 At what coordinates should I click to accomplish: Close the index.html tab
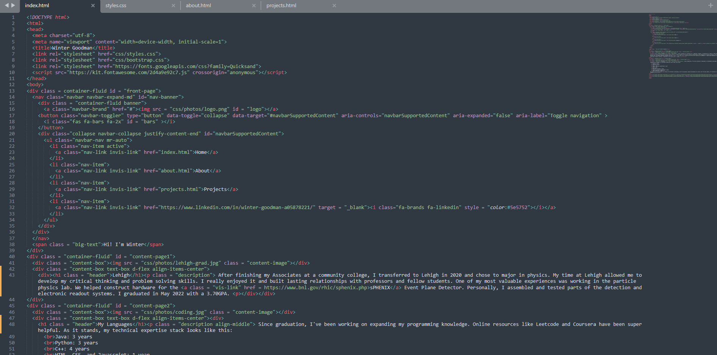tap(93, 6)
